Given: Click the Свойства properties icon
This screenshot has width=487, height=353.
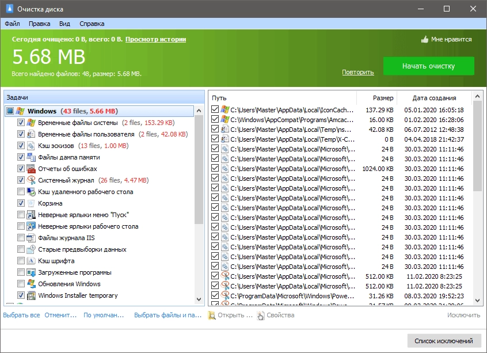Looking at the screenshot, I should pos(261,315).
